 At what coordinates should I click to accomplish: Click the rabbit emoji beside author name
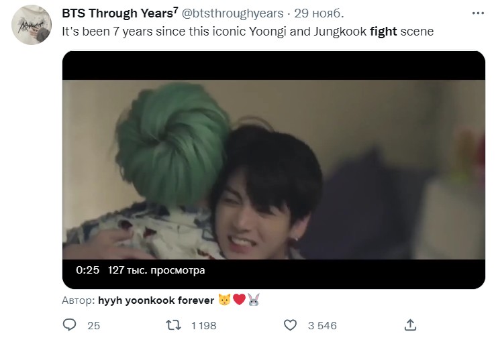(x=254, y=300)
